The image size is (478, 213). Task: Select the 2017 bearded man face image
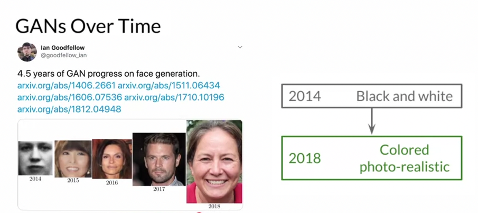coord(159,159)
